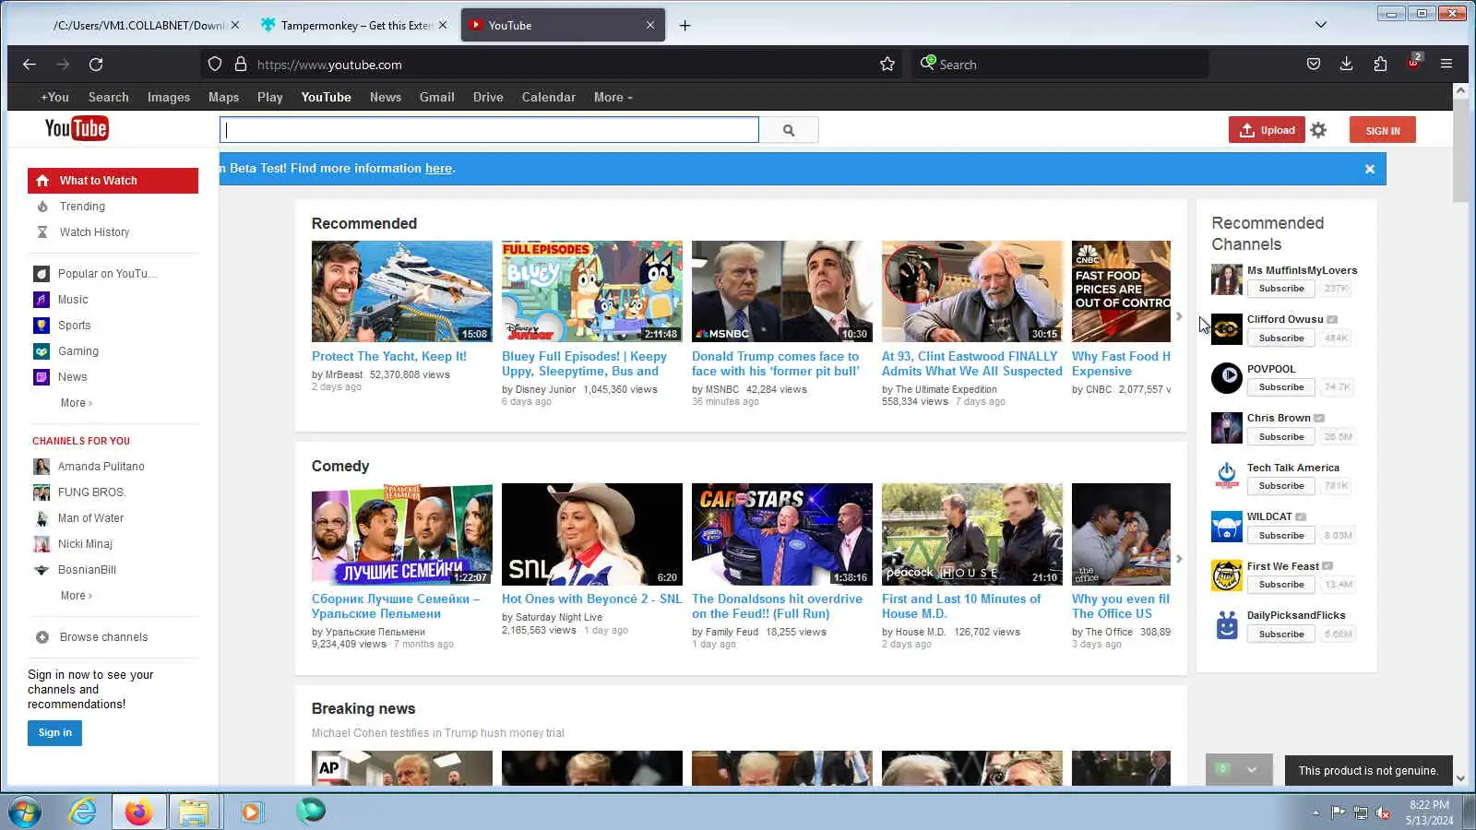
Task: Expand More under the sidebar categories
Action: 76,403
